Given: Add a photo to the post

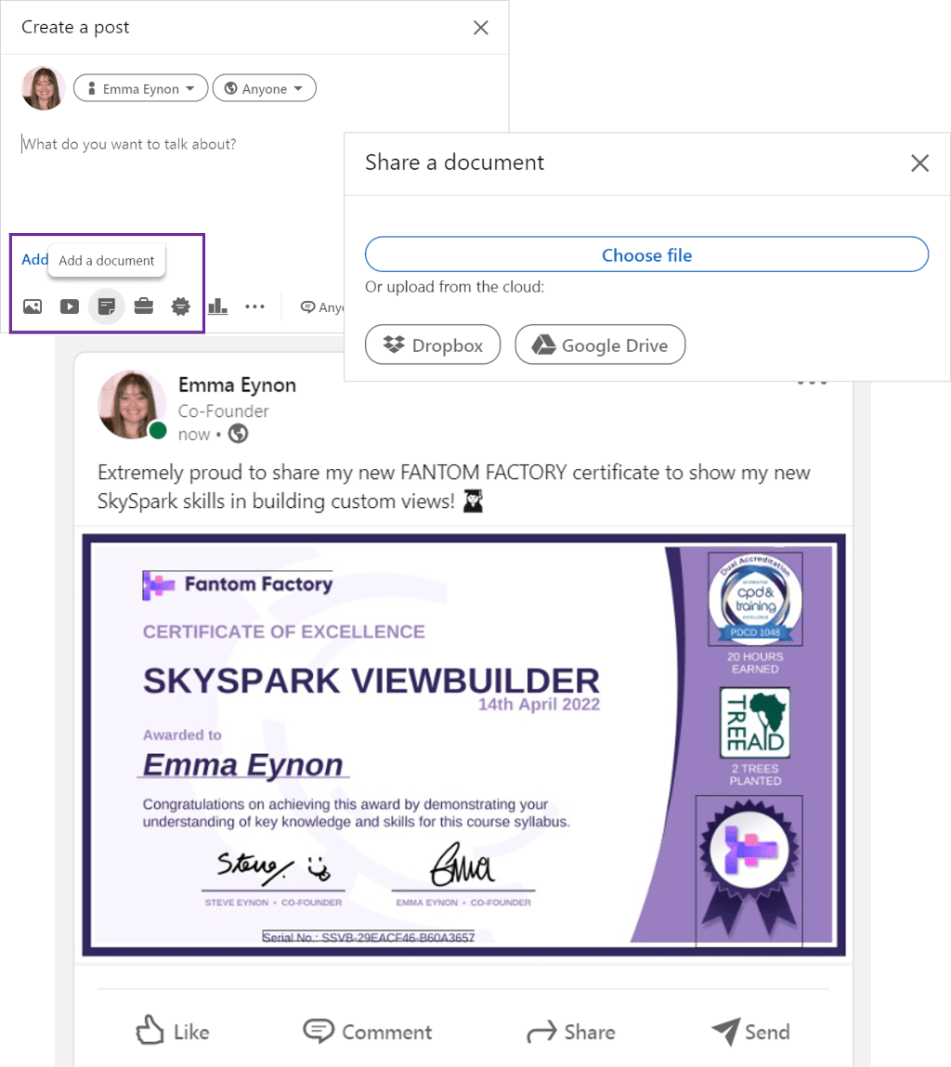Looking at the screenshot, I should [33, 306].
